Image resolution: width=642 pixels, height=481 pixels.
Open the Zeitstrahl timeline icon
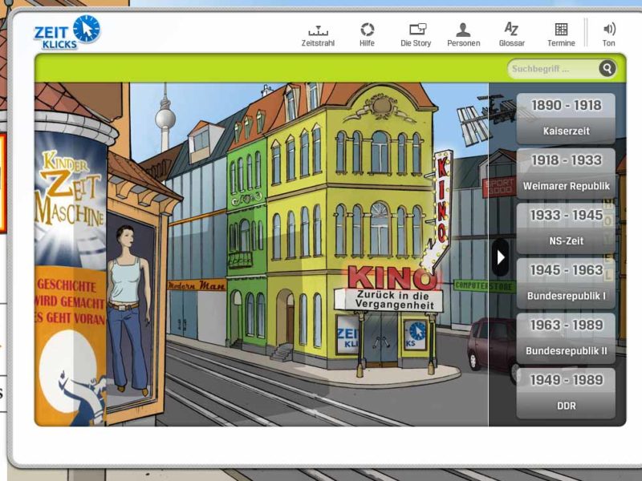click(x=318, y=34)
